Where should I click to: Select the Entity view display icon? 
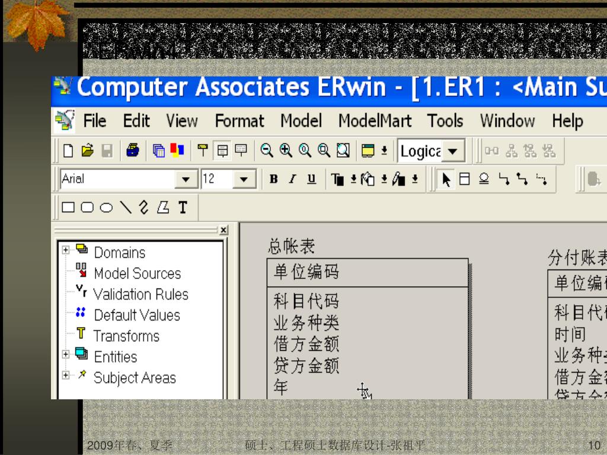pyautogui.click(x=203, y=150)
